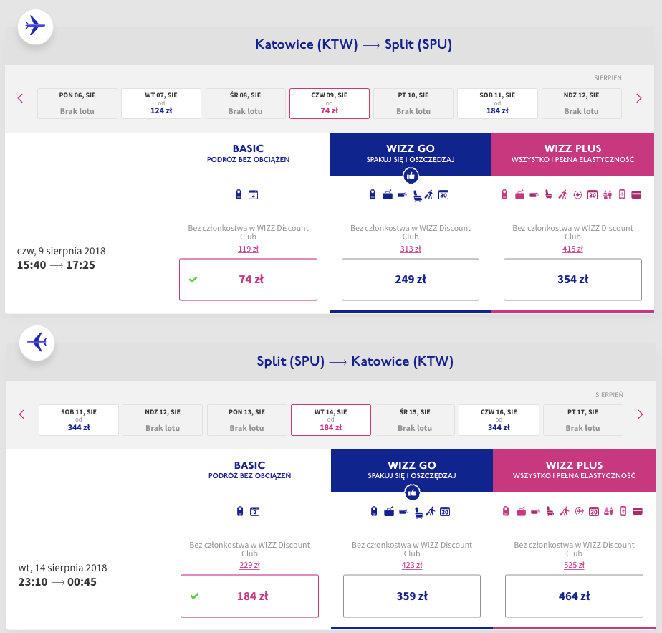Click sitting-together people icon under outbound WIZZ PLUS

click(x=608, y=195)
